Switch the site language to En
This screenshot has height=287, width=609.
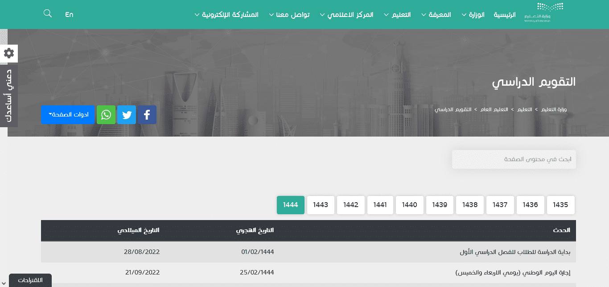tap(69, 15)
